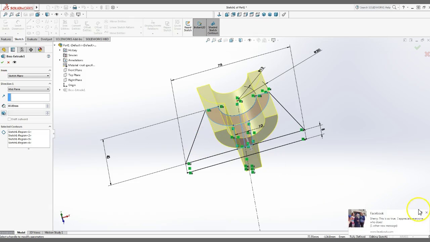Open the SOLIDWORKS Add-Ins tab
This screenshot has height=242, width=430.
tap(69, 39)
